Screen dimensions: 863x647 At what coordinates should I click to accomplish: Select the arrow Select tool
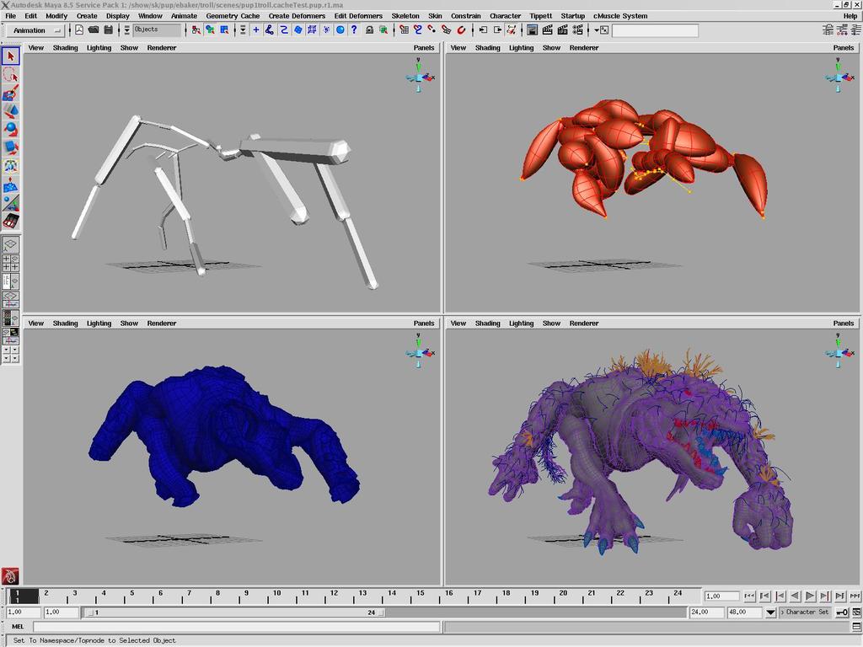point(10,56)
